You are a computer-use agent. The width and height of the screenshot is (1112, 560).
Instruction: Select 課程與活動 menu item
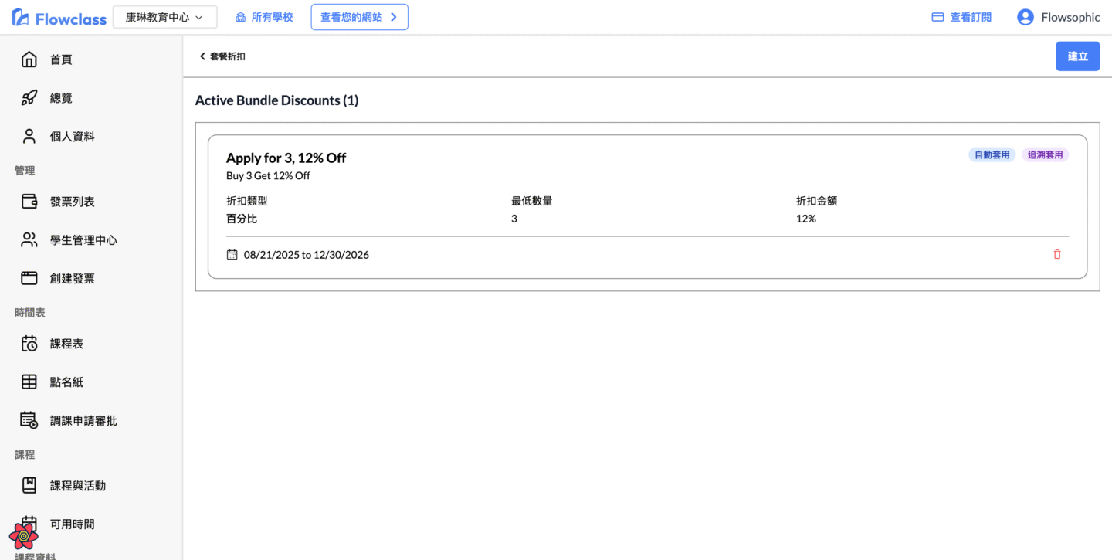(x=77, y=486)
